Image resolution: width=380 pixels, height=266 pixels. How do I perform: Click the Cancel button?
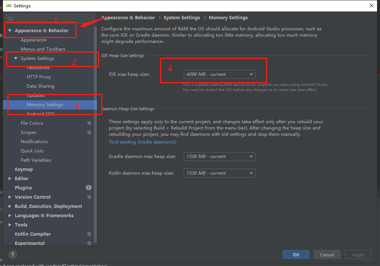point(327,255)
